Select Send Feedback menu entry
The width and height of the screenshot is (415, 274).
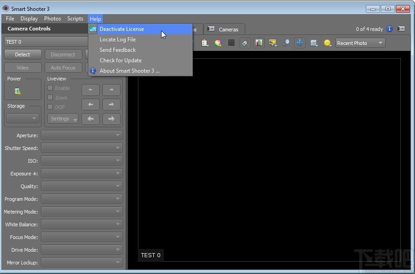(140, 50)
